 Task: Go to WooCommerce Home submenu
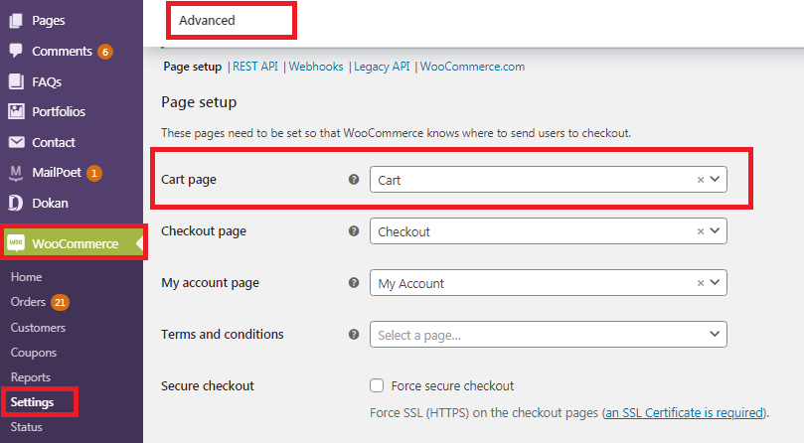[26, 277]
